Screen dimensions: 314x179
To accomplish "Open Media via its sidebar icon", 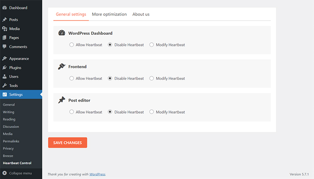I will (x=4, y=29).
